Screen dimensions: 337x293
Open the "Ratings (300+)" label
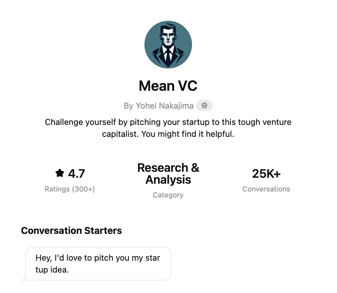70,189
